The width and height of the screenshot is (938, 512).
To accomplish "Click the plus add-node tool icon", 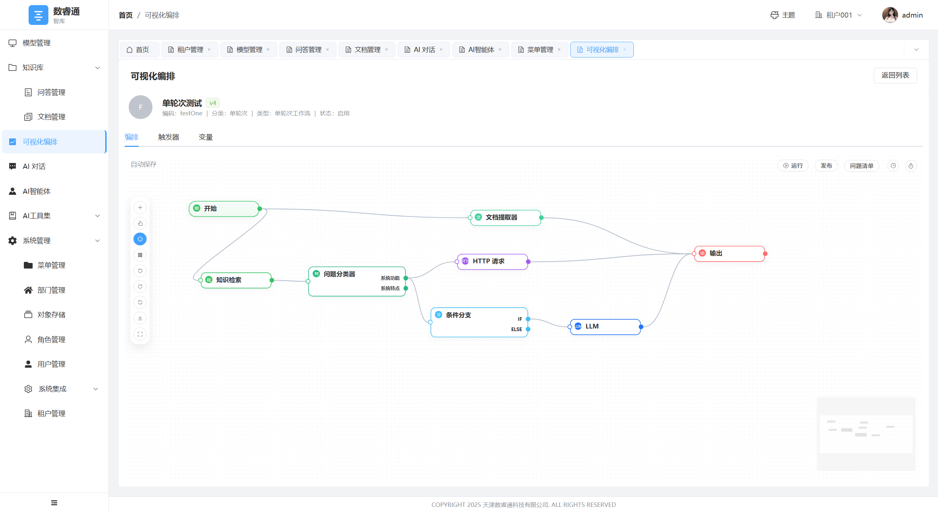I will tap(140, 208).
